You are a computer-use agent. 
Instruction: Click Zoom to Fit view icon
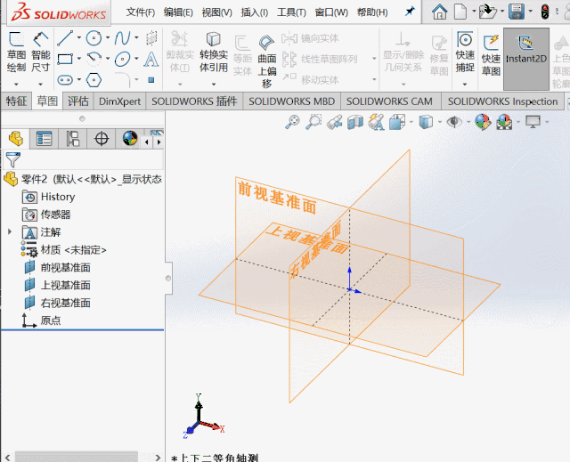pyautogui.click(x=292, y=122)
